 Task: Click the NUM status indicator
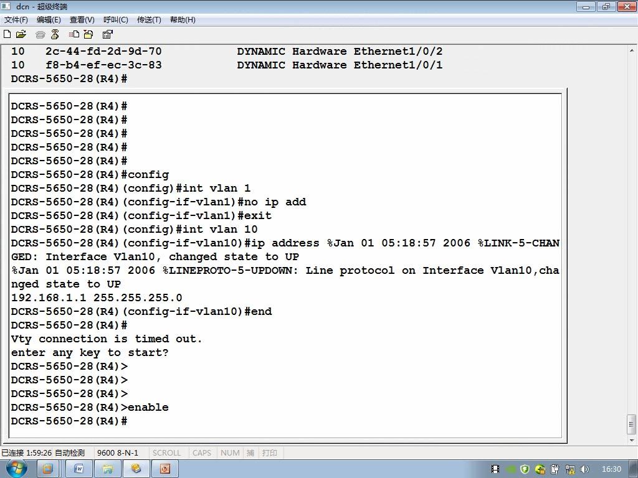coord(230,453)
